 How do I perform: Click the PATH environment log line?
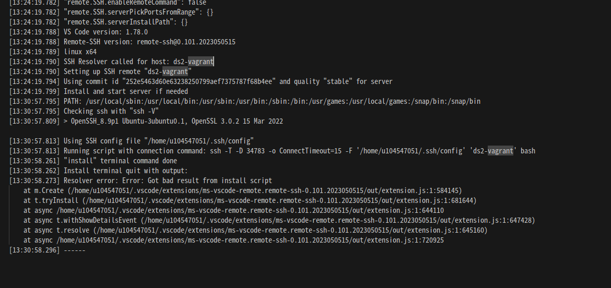(245, 101)
